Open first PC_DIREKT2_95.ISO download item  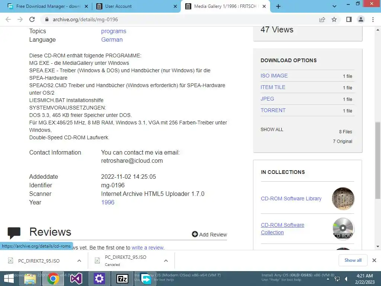39,261
